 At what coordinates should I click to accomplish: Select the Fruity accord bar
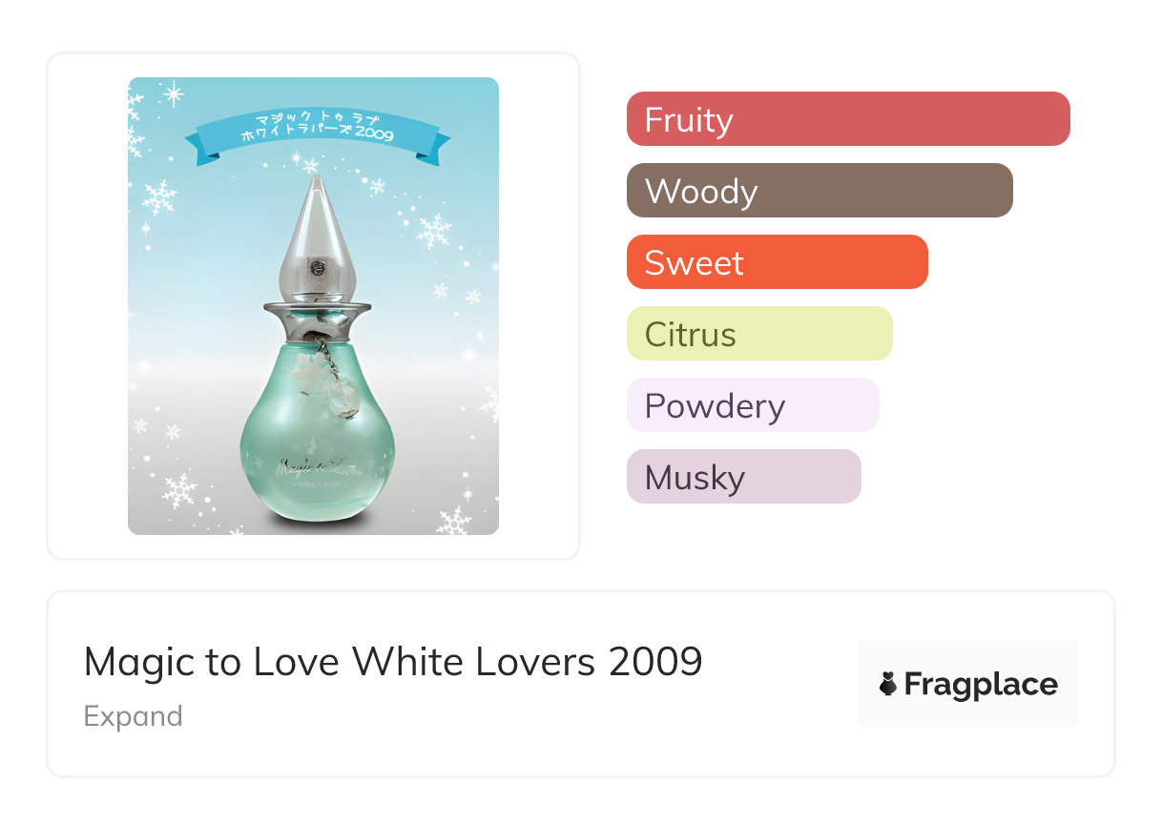(x=847, y=119)
